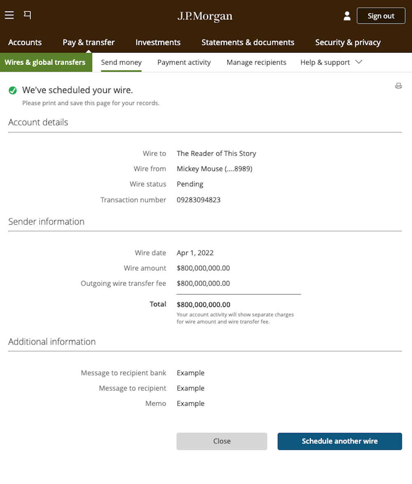Screen dimensions: 412x484
Task: Open Statements & documents
Action: click(248, 42)
